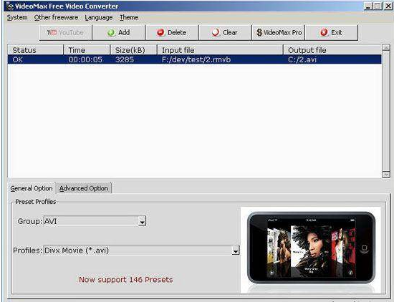Click the green Add plus icon
The height and width of the screenshot is (302, 394).
[x=111, y=33]
